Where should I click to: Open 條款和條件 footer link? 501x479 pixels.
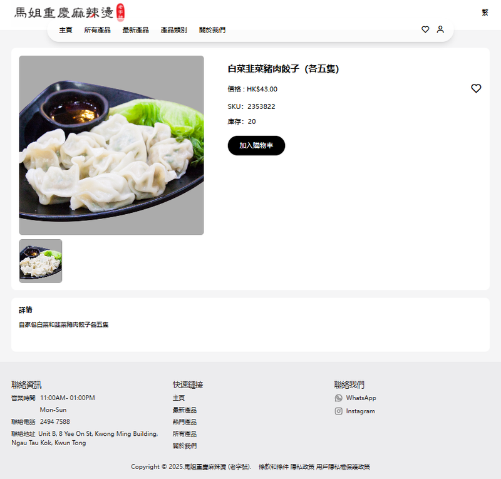[273, 466]
